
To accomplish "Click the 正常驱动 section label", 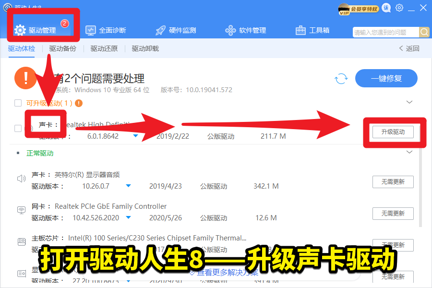I will coord(40,153).
